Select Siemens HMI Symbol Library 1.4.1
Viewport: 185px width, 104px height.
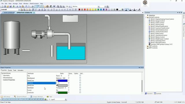pos(162,44)
